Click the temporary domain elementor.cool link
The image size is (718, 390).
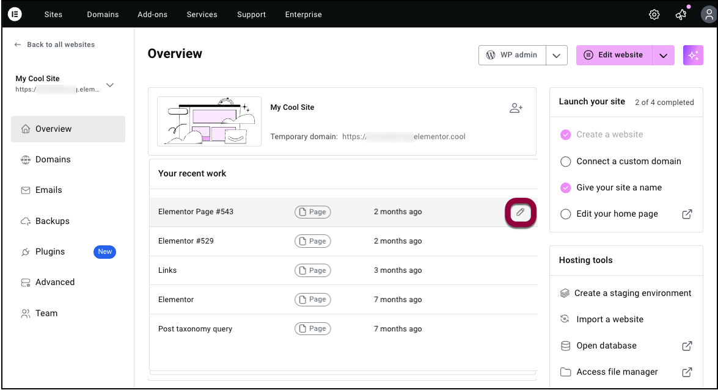coord(404,137)
